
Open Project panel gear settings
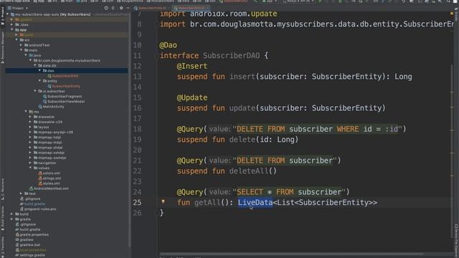tap(121, 8)
